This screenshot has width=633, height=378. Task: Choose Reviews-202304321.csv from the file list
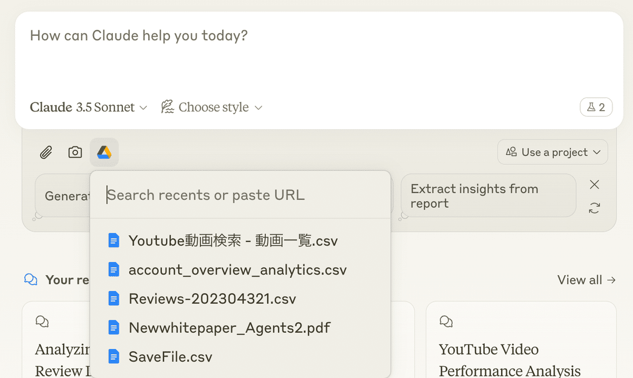tap(212, 299)
